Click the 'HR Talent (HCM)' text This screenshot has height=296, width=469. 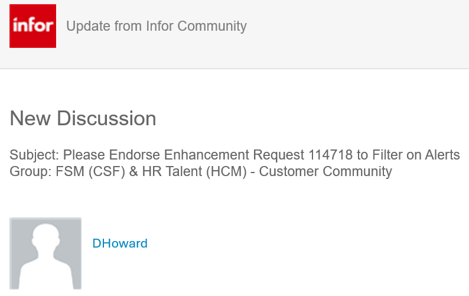194,171
